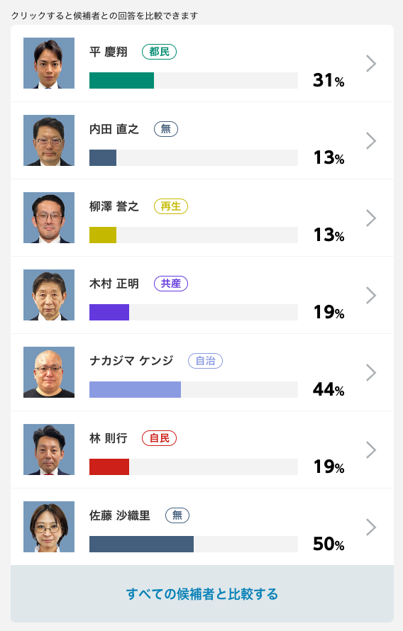Open the 木村 正明 name link
This screenshot has height=631, width=403.
[114, 284]
